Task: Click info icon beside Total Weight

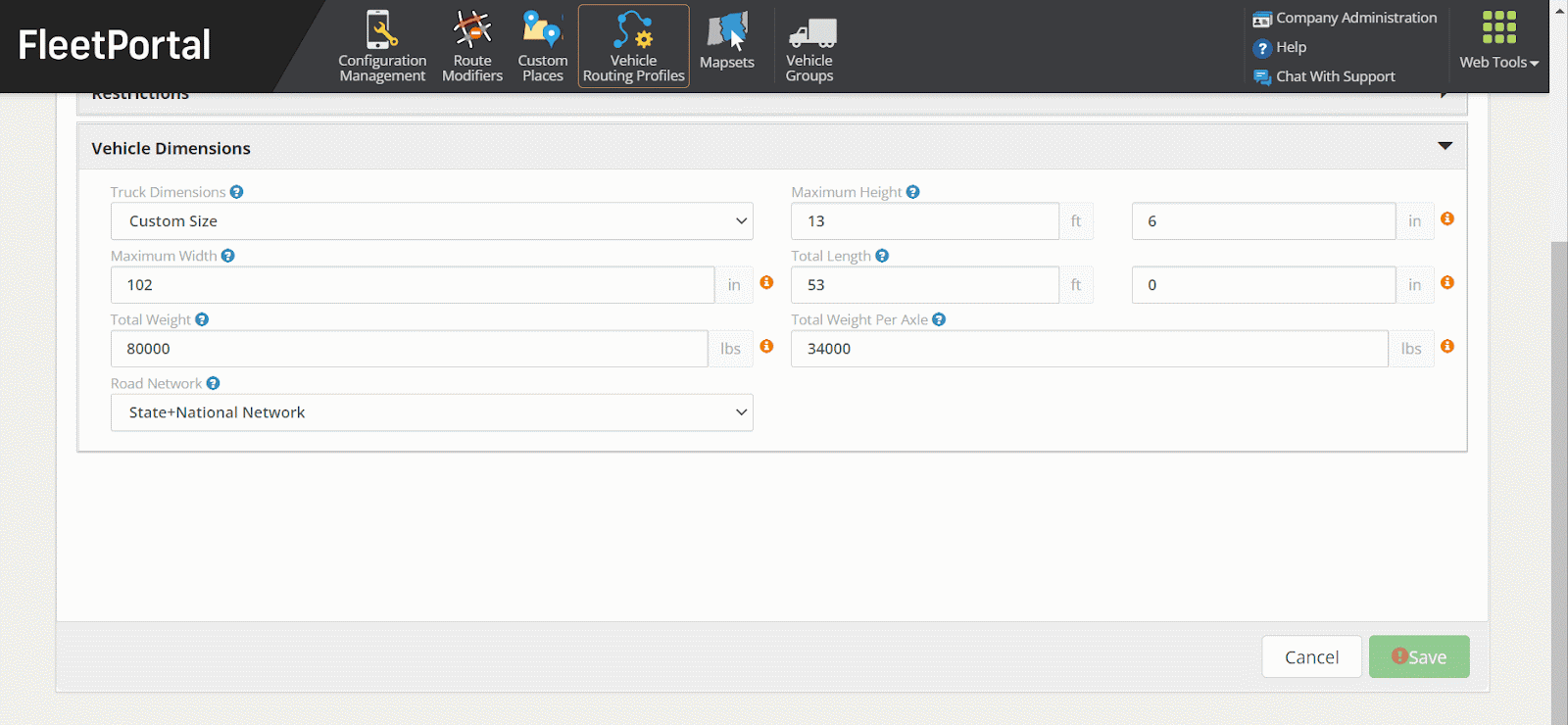Action: (766, 346)
